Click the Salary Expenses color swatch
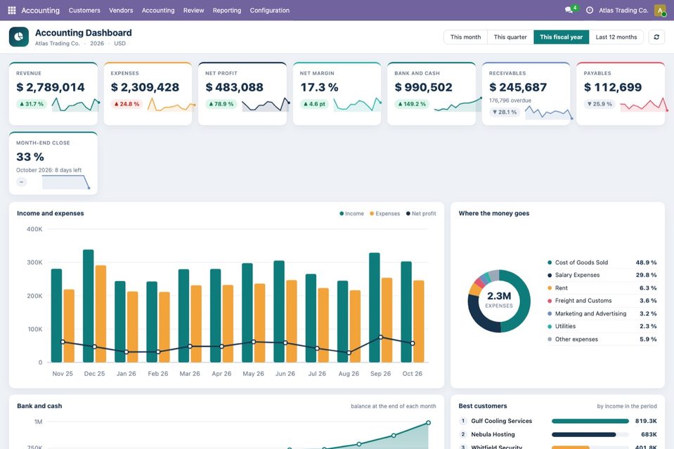 click(x=550, y=275)
